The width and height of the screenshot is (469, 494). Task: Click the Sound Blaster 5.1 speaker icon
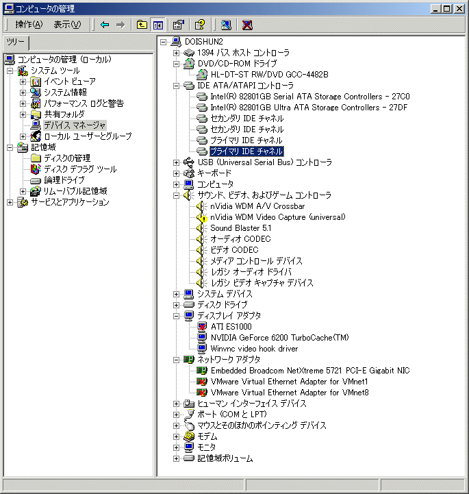coord(202,228)
